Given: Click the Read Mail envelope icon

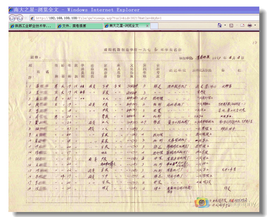Looking at the screenshot, I should pyautogui.click(x=243, y=26).
